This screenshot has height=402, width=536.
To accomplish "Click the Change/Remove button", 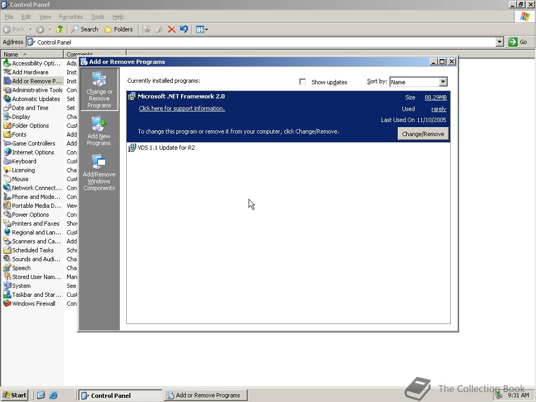I will pos(423,133).
